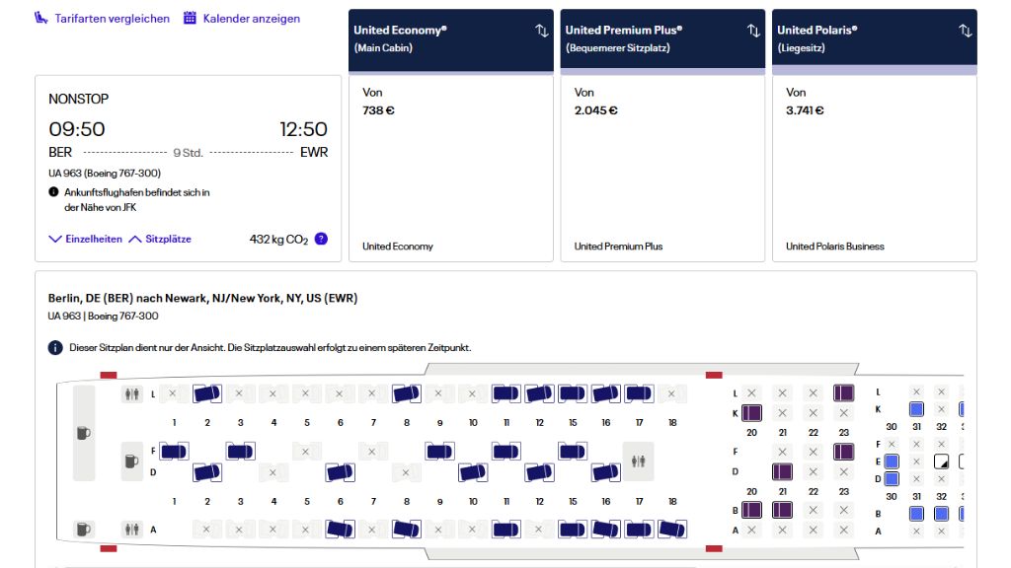Select Economy seat 31K
This screenshot has height=568, width=1011.
[916, 408]
